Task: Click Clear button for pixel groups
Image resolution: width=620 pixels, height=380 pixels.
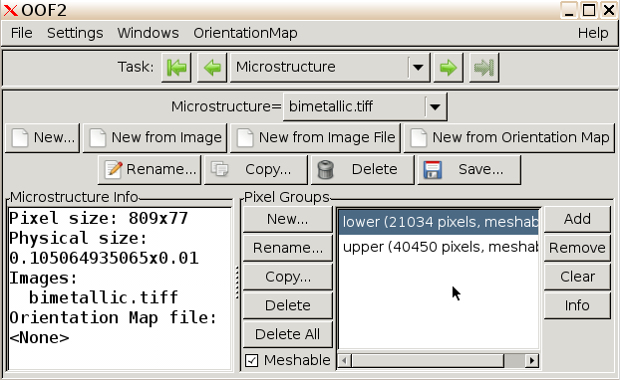Action: coord(577,277)
